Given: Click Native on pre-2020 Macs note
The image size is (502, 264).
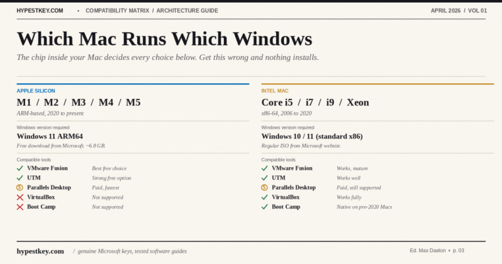Looking at the screenshot, I should tap(364, 207).
